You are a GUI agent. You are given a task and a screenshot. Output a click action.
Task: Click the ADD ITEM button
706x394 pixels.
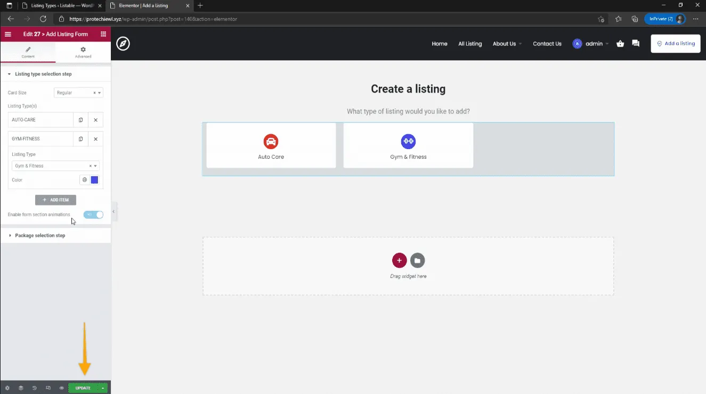(x=55, y=200)
